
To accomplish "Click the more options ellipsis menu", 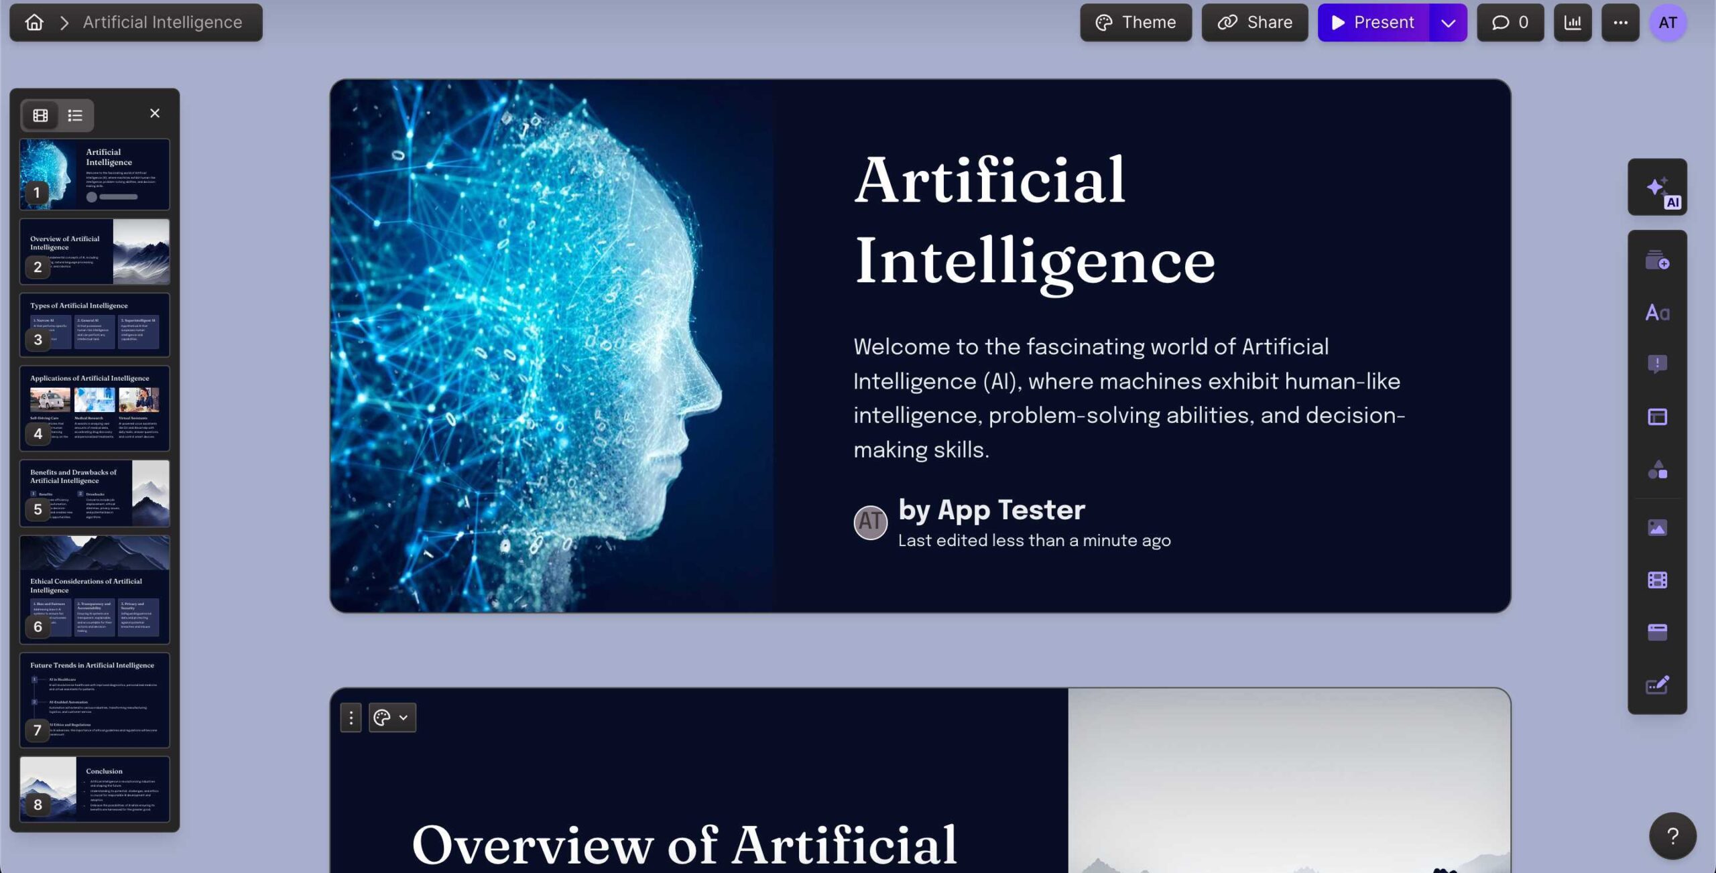I will (x=1620, y=21).
